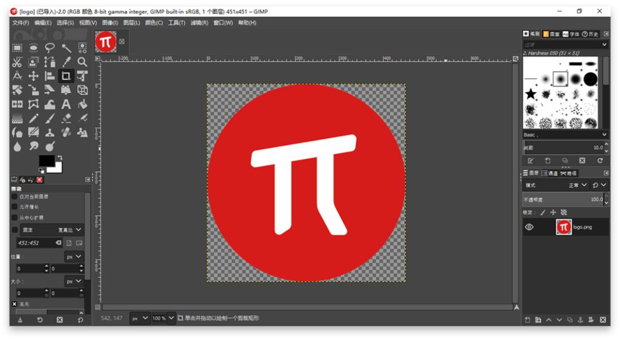Select the Paintbrush tool

(50, 118)
